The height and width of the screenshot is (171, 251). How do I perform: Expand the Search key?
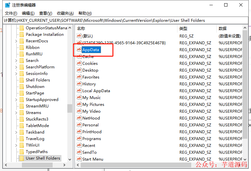16,61
